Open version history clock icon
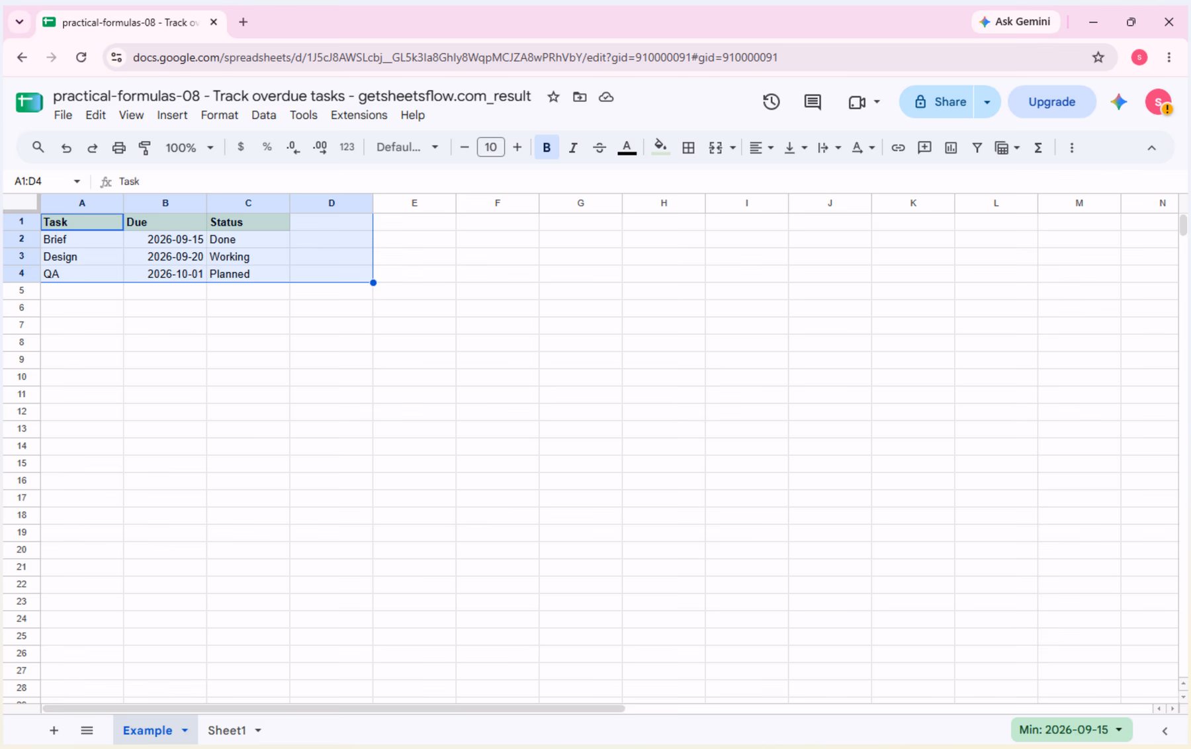 tap(771, 102)
